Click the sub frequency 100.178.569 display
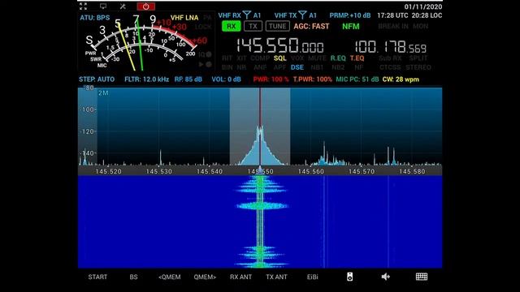Image resolution: width=520 pixels, height=292 pixels. 390,47
